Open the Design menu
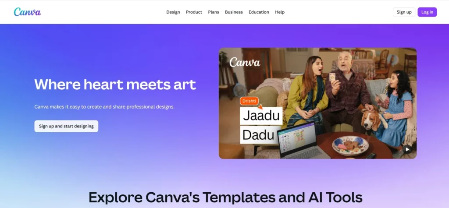Screen dimensions: 449x208 [x=173, y=12]
